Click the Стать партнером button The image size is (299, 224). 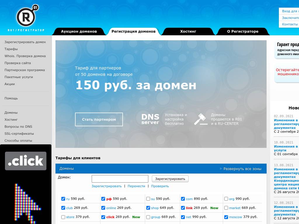point(99,119)
